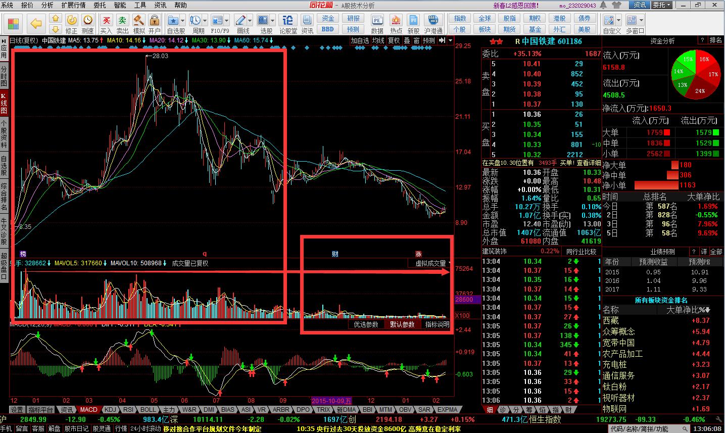
Task: Toggle the 默认参数 default parameters option
Action: 402,324
